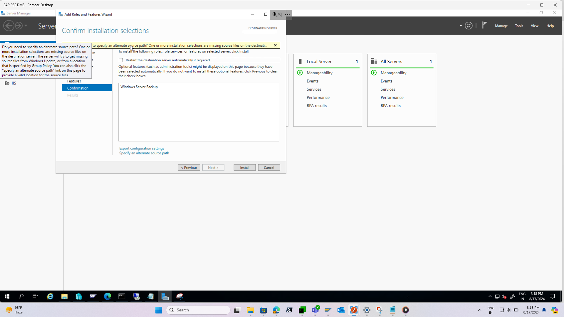Open the servers dropdown beside the refresh icon
Image resolution: width=564 pixels, height=317 pixels.
pos(460,26)
